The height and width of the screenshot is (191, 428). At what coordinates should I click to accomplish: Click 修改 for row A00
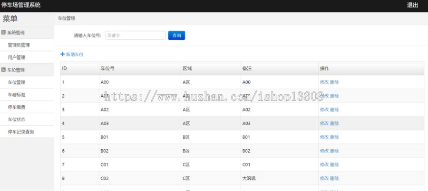[x=324, y=82]
